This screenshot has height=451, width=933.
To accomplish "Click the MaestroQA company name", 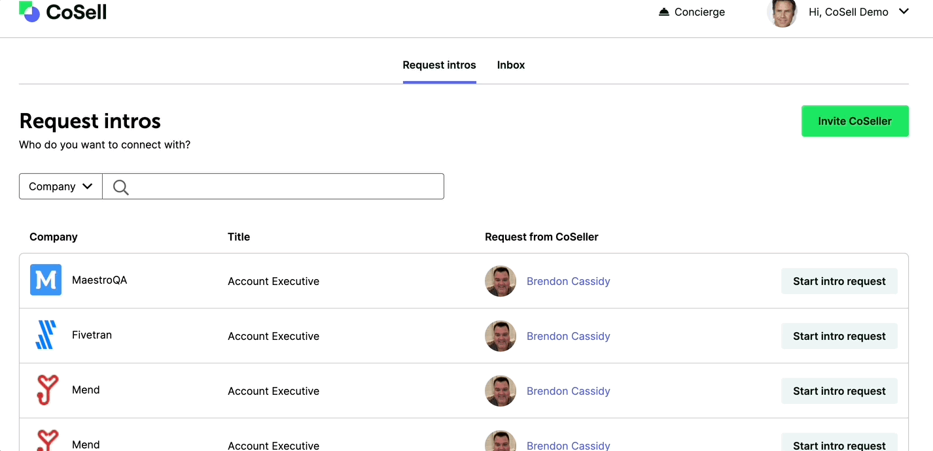I will tap(99, 280).
